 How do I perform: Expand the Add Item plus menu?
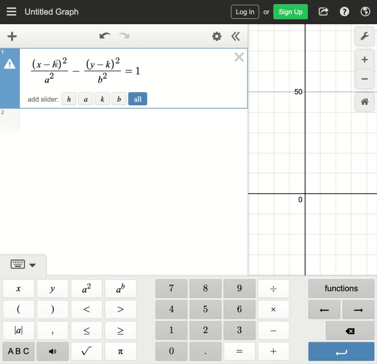(12, 36)
